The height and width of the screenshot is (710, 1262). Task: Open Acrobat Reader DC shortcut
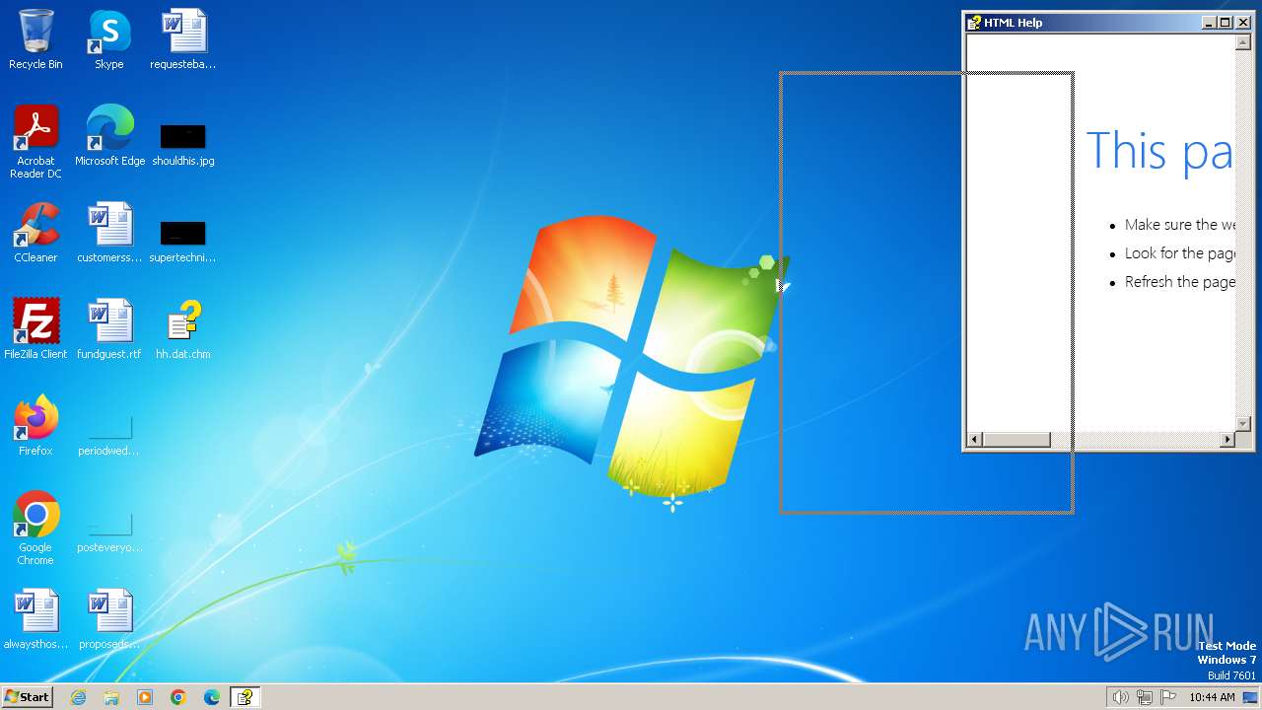(35, 142)
